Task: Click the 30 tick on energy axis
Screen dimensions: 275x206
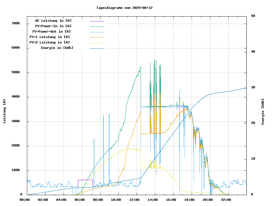Action: click(x=253, y=88)
